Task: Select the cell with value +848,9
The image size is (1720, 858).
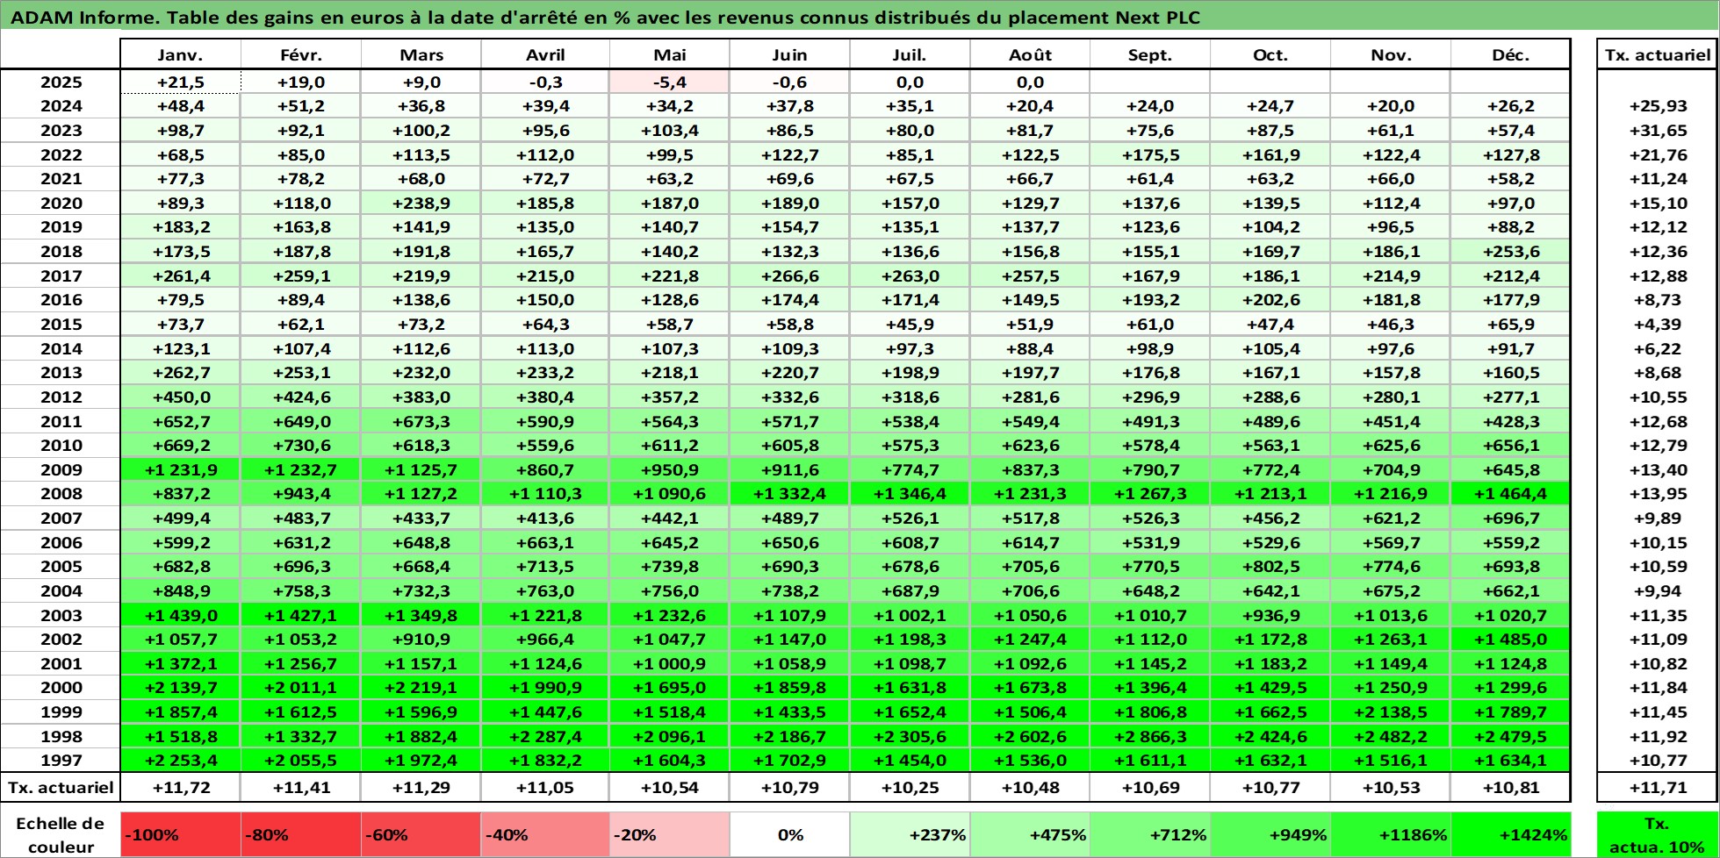Action: click(x=180, y=591)
